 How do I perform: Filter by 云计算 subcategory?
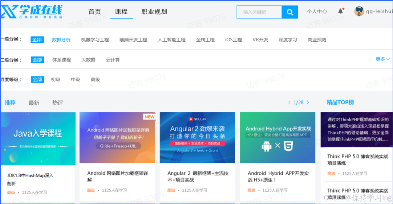(x=113, y=60)
